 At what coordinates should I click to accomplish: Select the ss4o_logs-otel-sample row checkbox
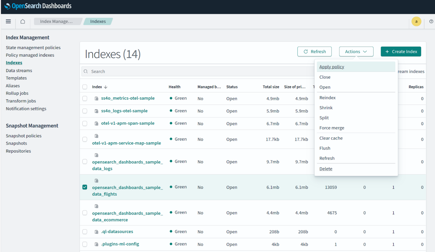click(85, 111)
